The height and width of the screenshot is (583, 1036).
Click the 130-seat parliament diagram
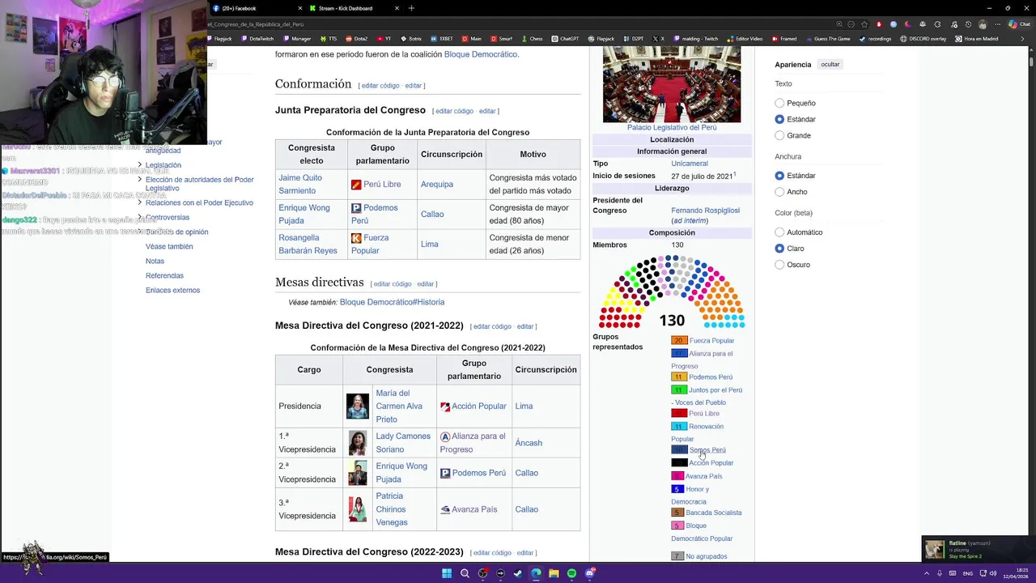(x=672, y=291)
